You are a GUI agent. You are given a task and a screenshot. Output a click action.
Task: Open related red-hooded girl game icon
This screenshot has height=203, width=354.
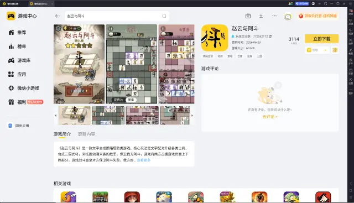(132, 197)
